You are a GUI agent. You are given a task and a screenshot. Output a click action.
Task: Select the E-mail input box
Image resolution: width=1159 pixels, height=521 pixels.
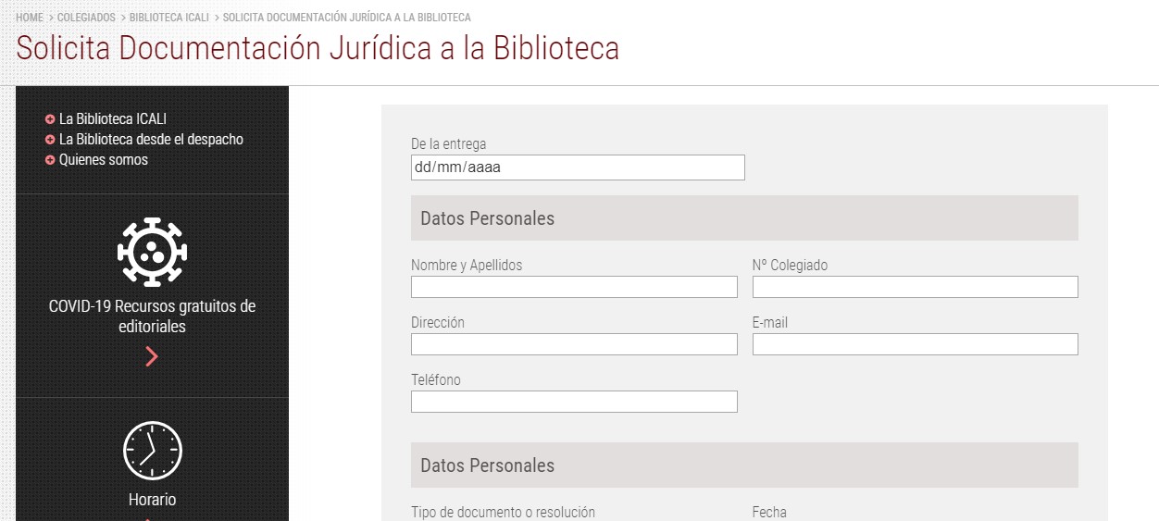coord(915,344)
